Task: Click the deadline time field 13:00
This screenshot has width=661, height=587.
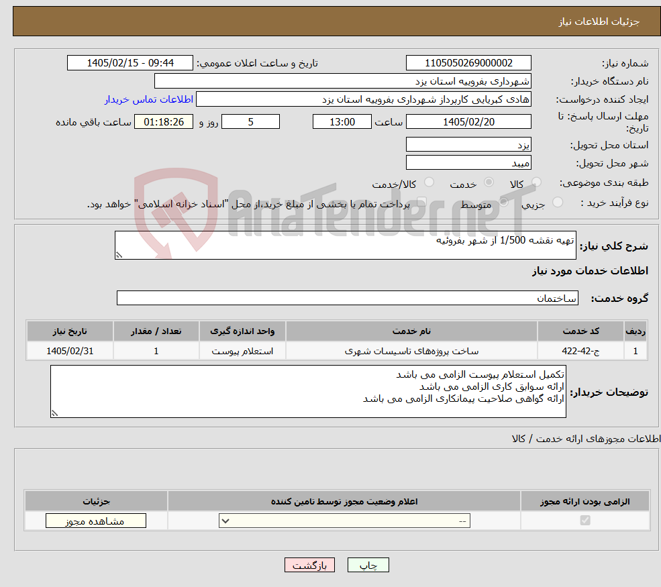Action: [x=342, y=122]
